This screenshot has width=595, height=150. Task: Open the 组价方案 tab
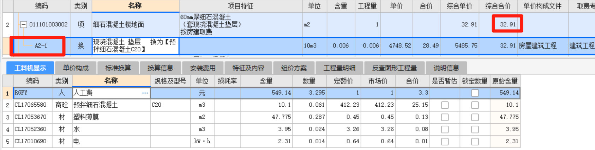point(294,68)
